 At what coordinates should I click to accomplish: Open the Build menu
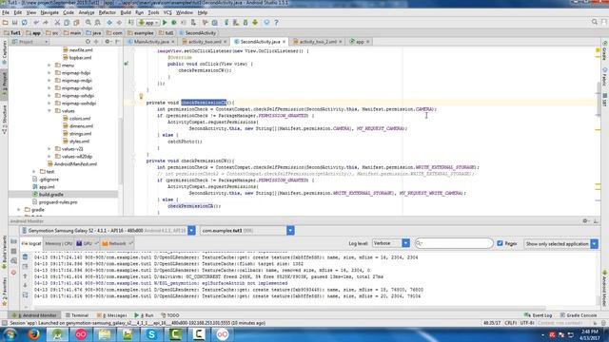click(x=126, y=12)
